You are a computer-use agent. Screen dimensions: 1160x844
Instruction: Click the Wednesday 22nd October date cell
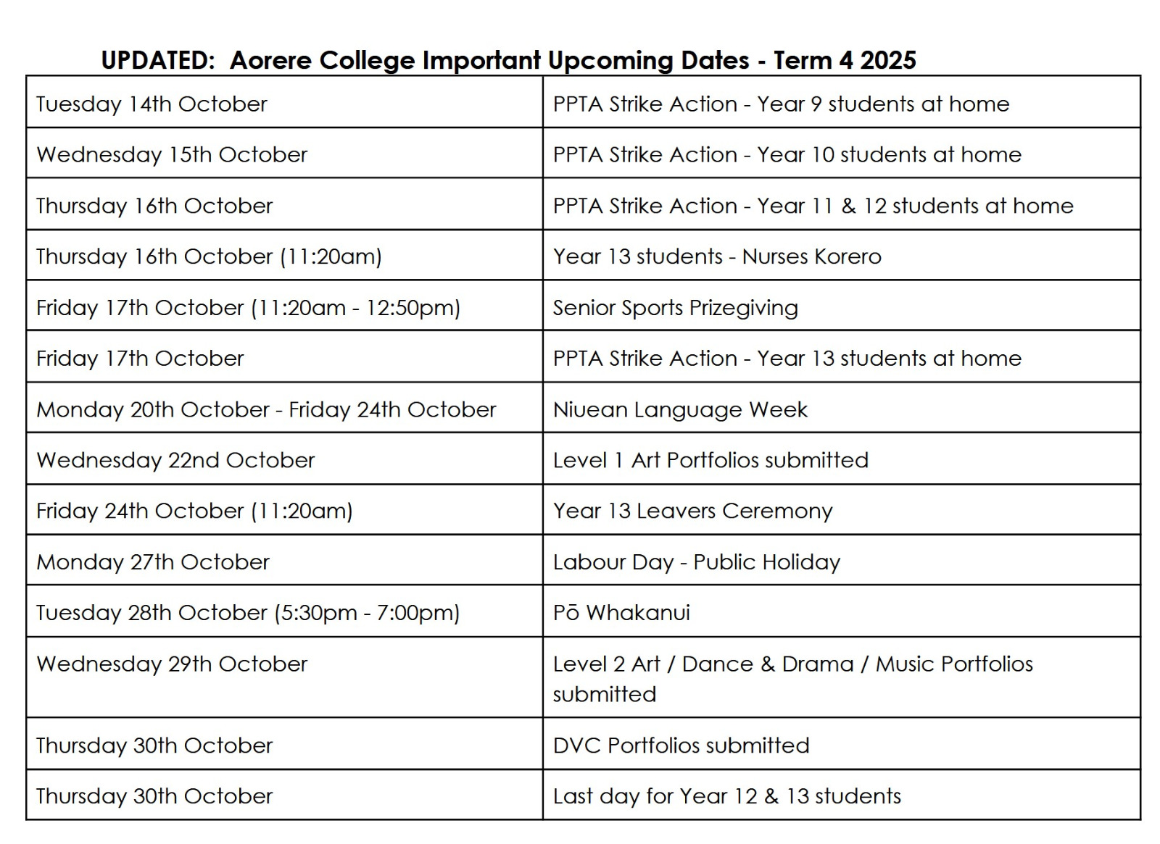coord(175,461)
